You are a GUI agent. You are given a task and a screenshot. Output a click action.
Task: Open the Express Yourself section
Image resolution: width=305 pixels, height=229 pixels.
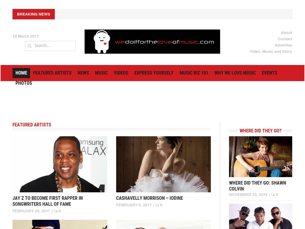point(154,73)
